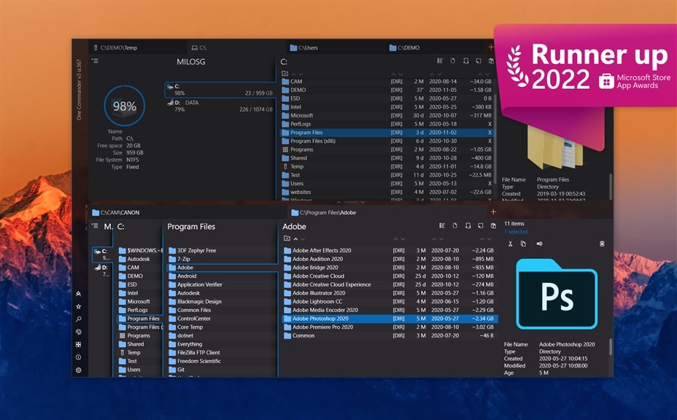Create a new file using the toolbar icon
677x420 pixels.
[455, 226]
